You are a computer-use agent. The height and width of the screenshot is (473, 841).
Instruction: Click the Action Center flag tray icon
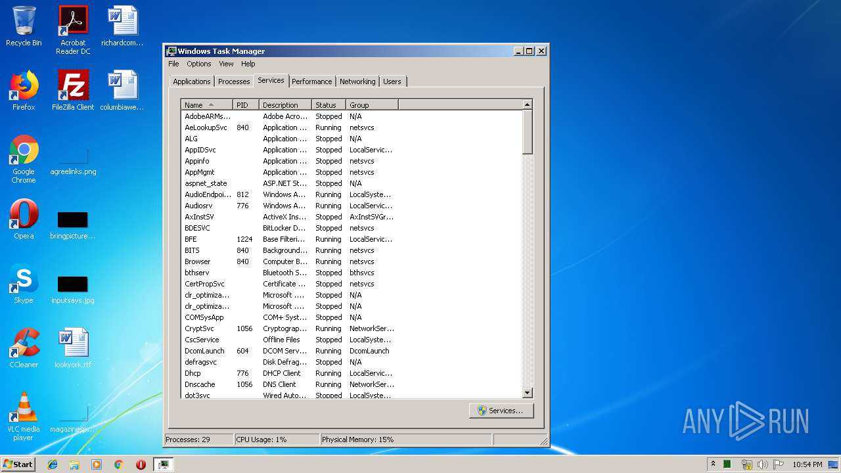(779, 464)
